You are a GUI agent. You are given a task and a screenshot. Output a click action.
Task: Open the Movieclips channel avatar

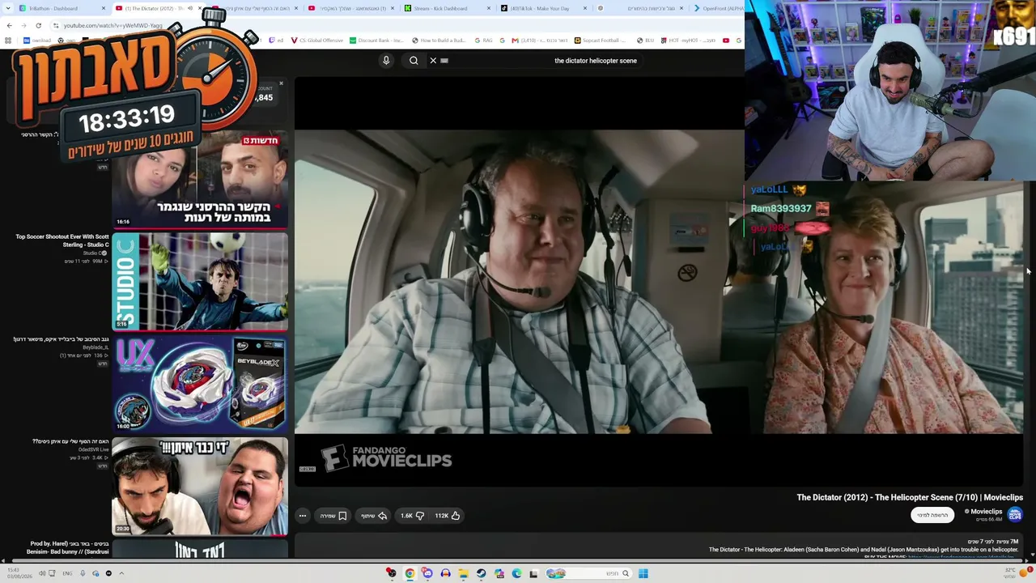click(x=1015, y=515)
